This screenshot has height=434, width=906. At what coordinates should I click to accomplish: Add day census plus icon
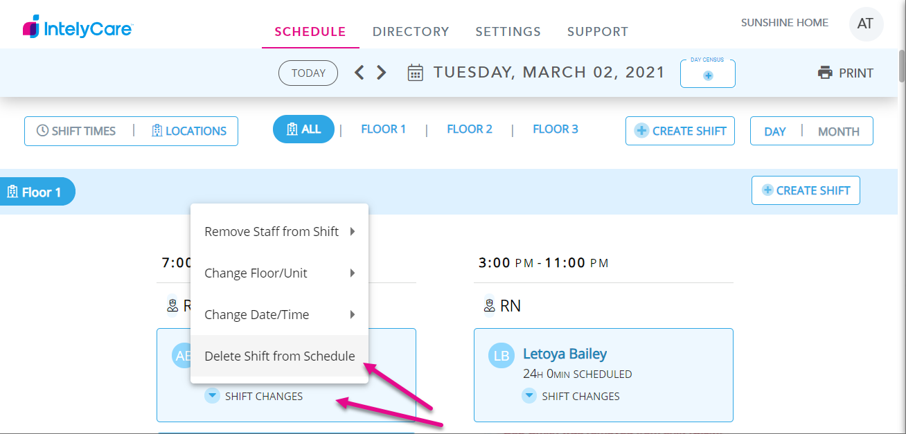[x=708, y=76]
